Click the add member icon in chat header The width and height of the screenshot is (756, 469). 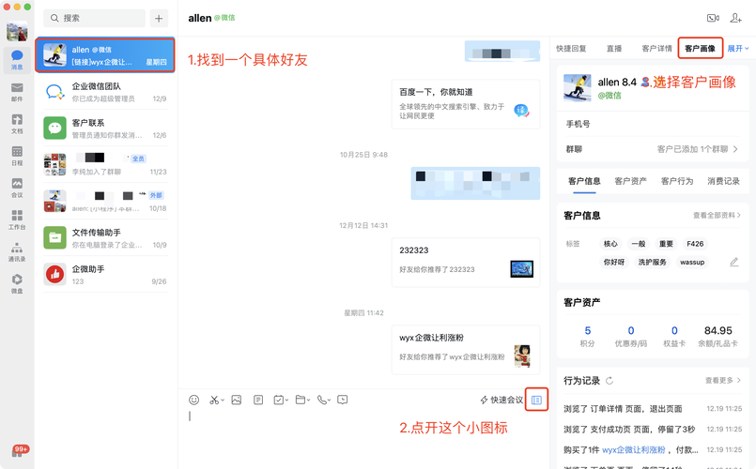pyautogui.click(x=735, y=19)
